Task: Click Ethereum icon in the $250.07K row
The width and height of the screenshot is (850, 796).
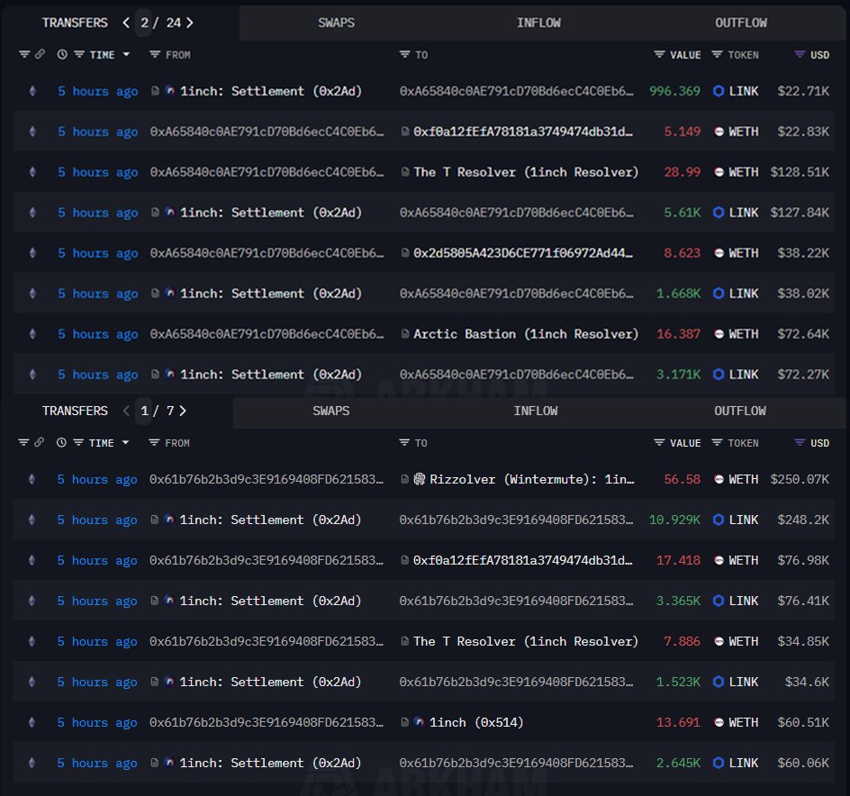Action: pos(32,479)
